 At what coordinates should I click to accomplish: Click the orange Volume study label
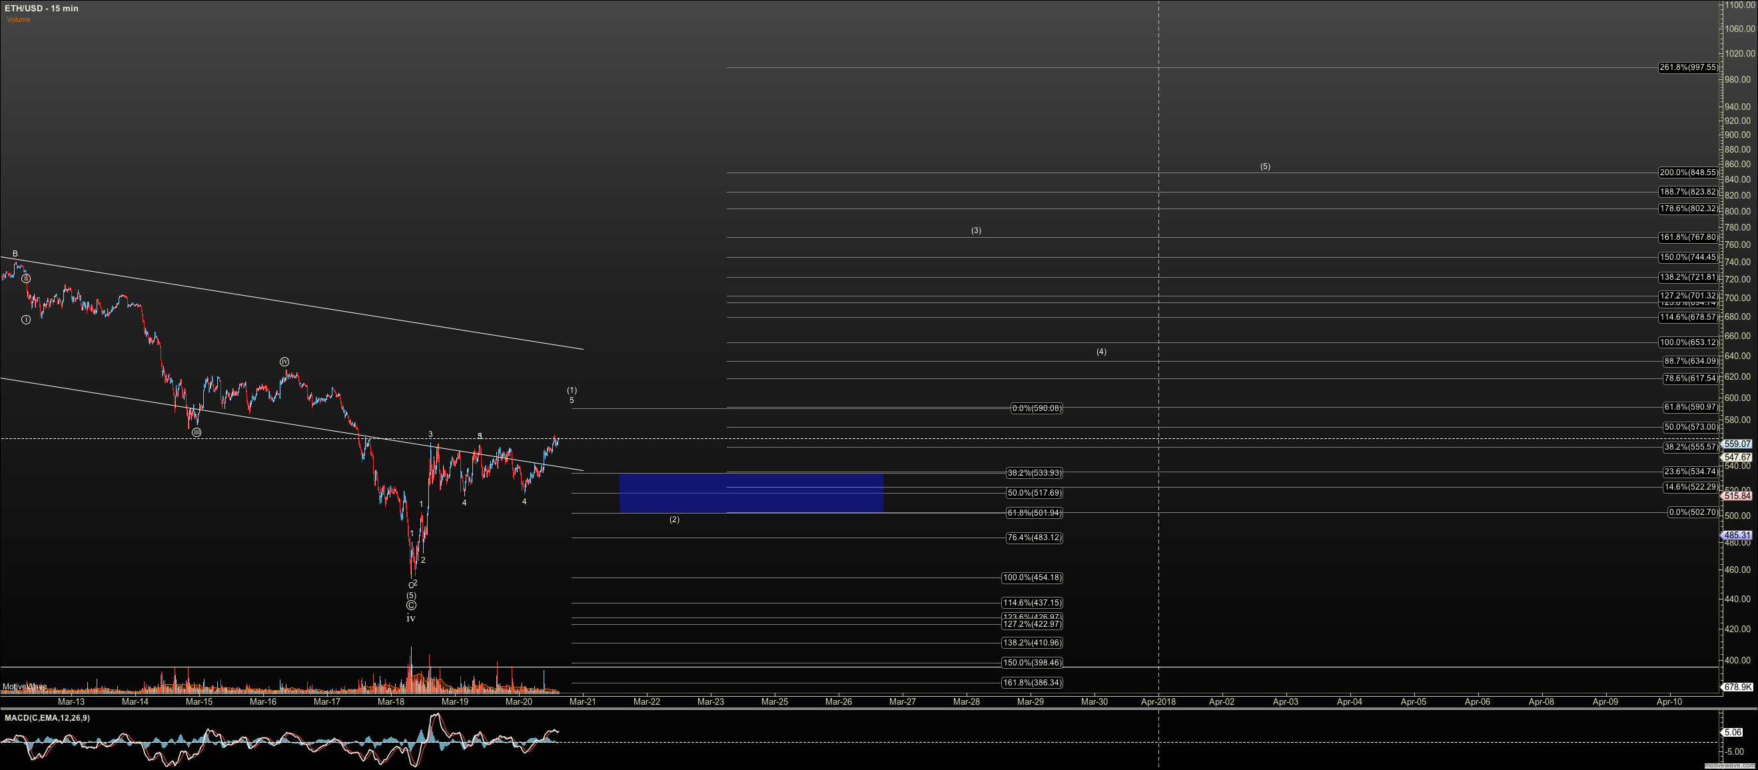[x=19, y=20]
